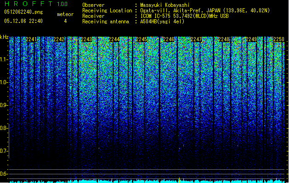Click the 1.0 frequency axis tick
The image size is (289, 183).
tap(4, 82)
